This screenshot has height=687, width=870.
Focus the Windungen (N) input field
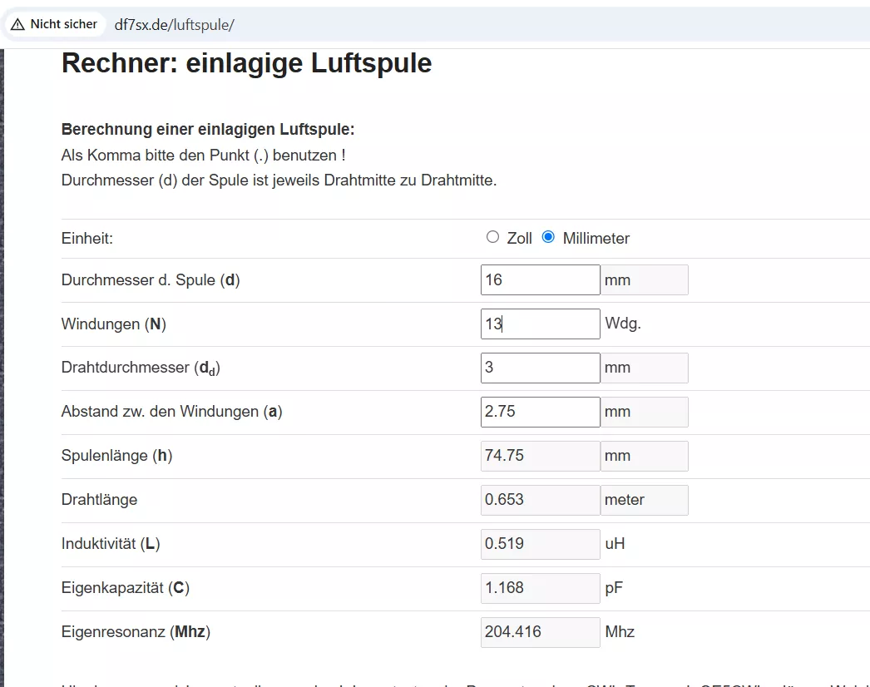click(x=540, y=324)
